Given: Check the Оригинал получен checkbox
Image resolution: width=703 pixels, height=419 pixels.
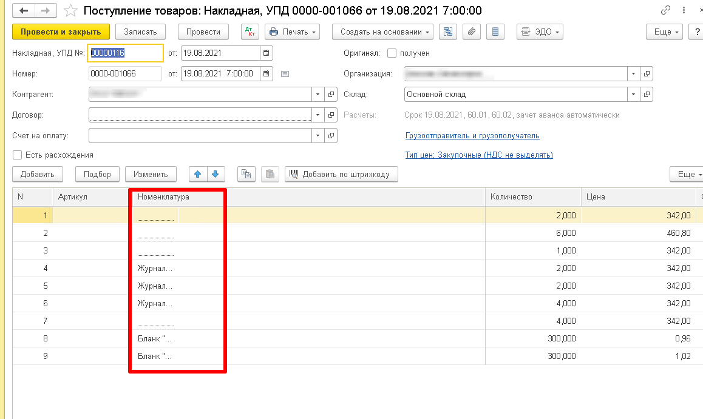Looking at the screenshot, I should [392, 53].
